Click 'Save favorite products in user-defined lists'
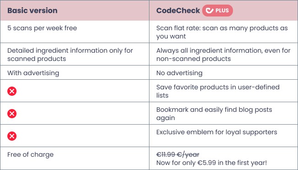 (x=218, y=91)
